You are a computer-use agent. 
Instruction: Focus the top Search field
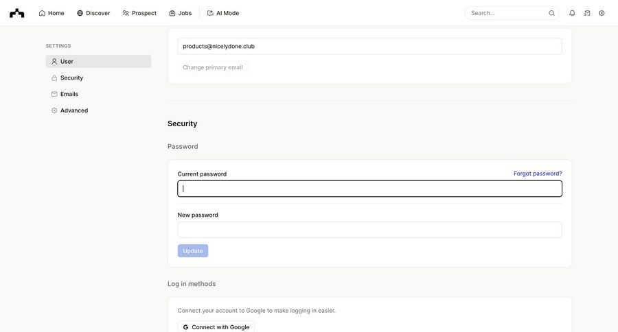coord(512,13)
